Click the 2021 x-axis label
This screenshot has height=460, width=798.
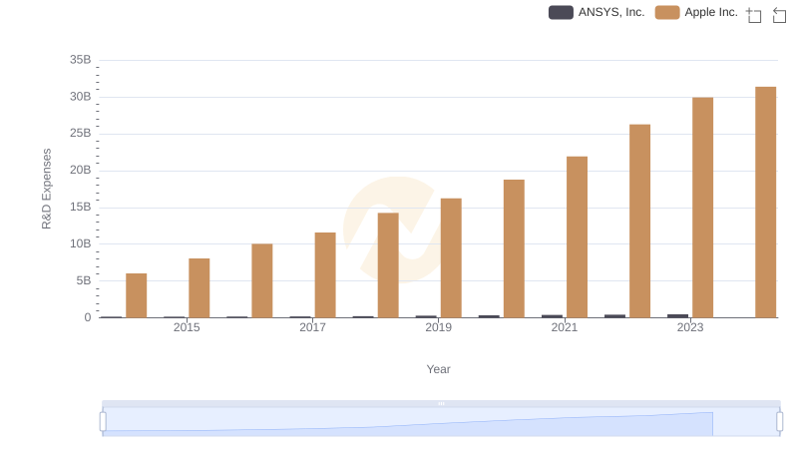click(x=564, y=327)
